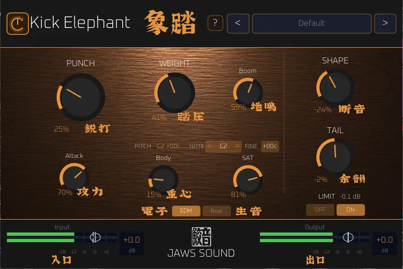Click the Boom knob

pyautogui.click(x=248, y=92)
